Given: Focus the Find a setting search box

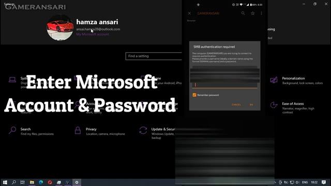Looking at the screenshot, I should 154,56.
